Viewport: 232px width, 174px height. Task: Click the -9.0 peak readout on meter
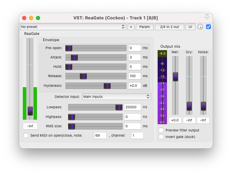(x=162, y=54)
